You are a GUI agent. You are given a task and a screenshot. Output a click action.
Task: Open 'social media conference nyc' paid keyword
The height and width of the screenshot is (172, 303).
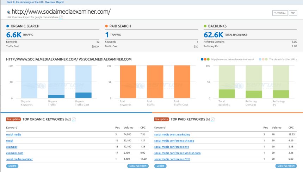(x=172, y=147)
